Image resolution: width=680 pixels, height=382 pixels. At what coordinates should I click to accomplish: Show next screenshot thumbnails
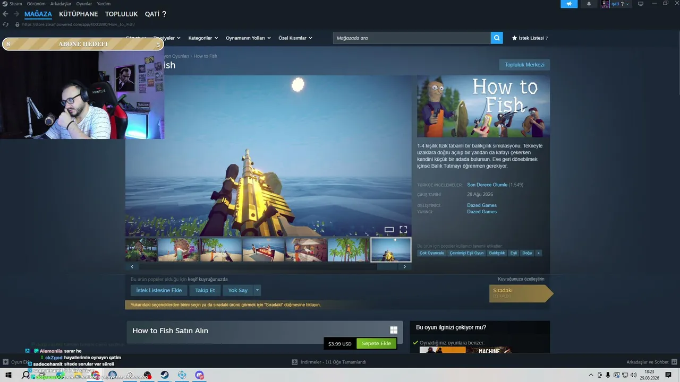tap(404, 267)
